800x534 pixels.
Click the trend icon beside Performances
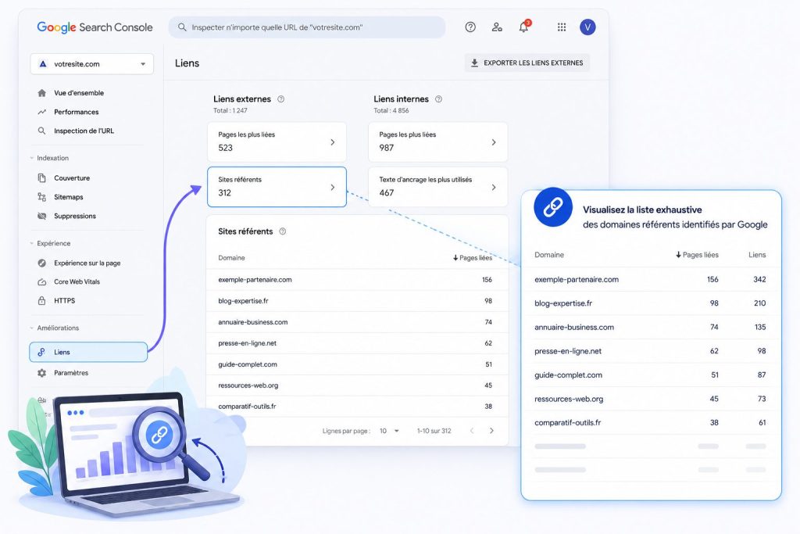coord(42,112)
